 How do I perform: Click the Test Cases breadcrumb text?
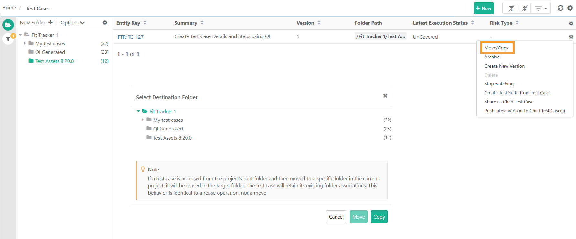click(38, 8)
